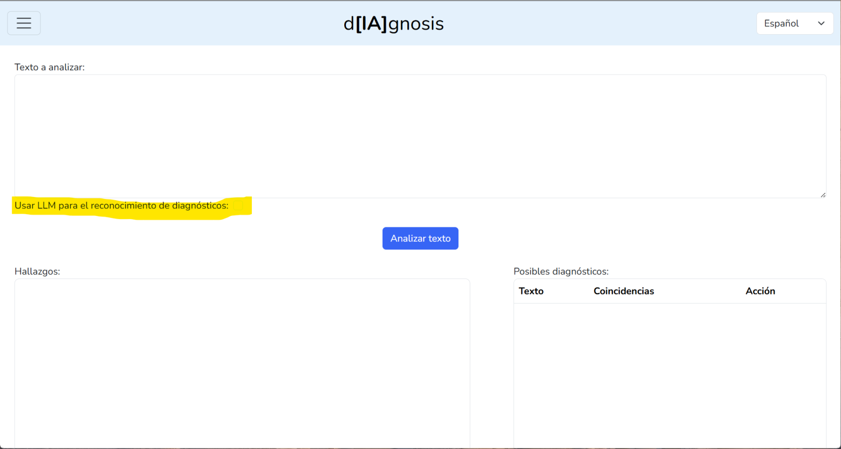
Task: Open the Español language dropdown
Action: (x=794, y=24)
